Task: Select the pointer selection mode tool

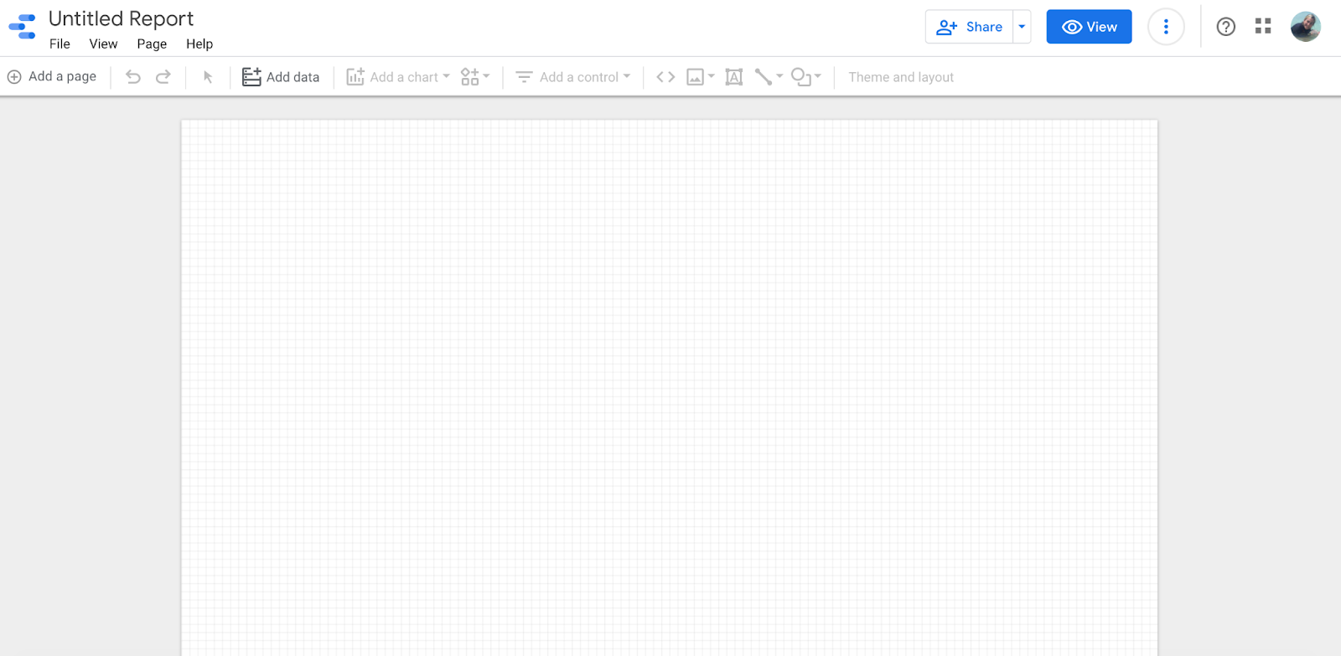Action: coord(208,77)
